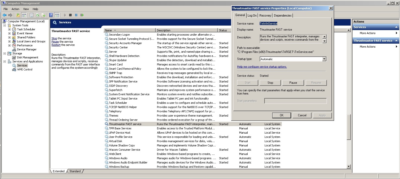Click the Pause button in Properties dialog
This screenshot has width=400, height=179.
pyautogui.click(x=293, y=83)
